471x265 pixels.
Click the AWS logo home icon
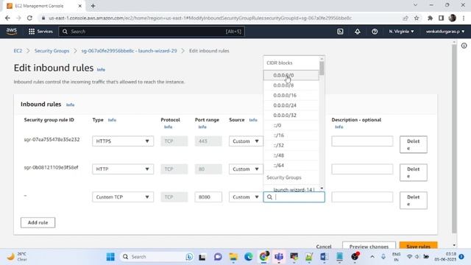pyautogui.click(x=12, y=31)
